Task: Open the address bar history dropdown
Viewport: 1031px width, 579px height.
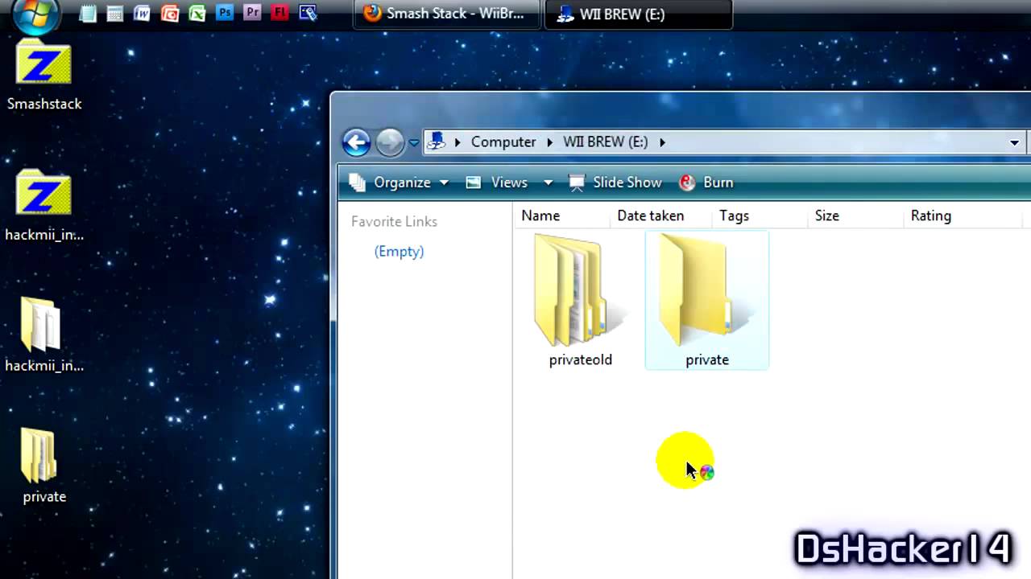Action: [x=1014, y=142]
